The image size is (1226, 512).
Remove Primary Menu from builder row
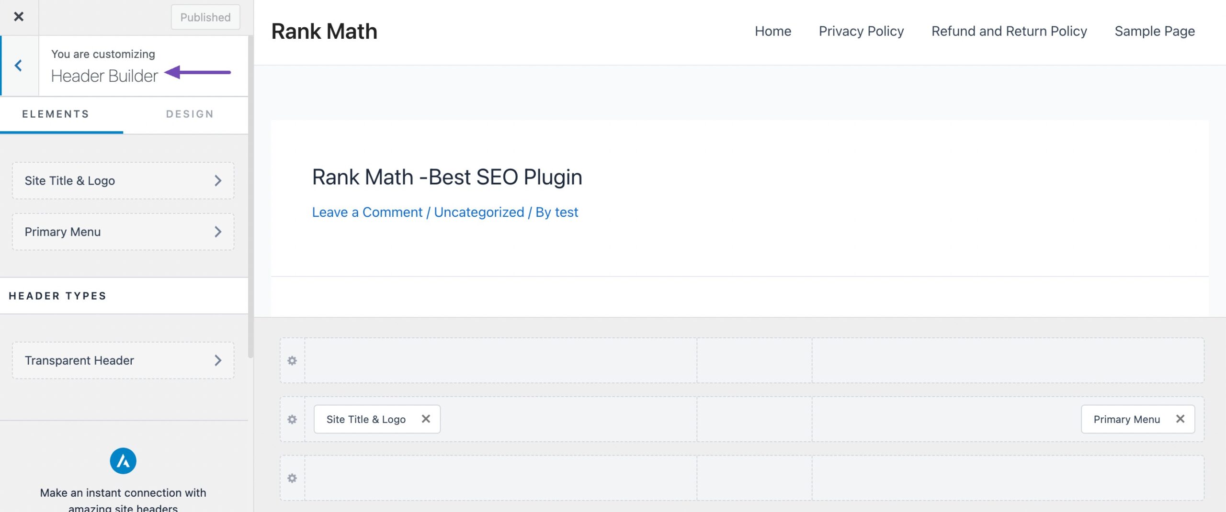click(x=1180, y=419)
